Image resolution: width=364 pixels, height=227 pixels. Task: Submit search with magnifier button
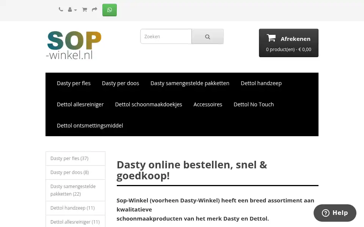click(x=207, y=37)
